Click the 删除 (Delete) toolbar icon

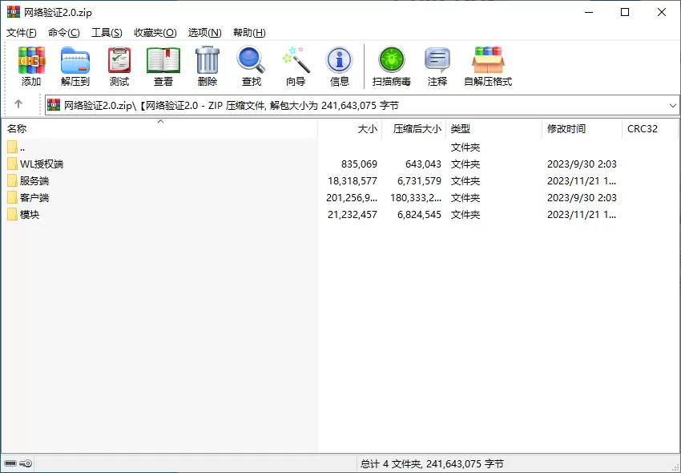207,64
